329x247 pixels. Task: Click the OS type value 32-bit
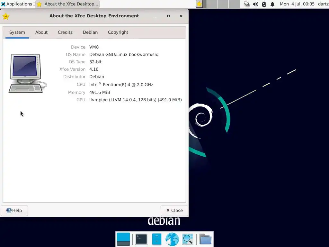pyautogui.click(x=95, y=62)
